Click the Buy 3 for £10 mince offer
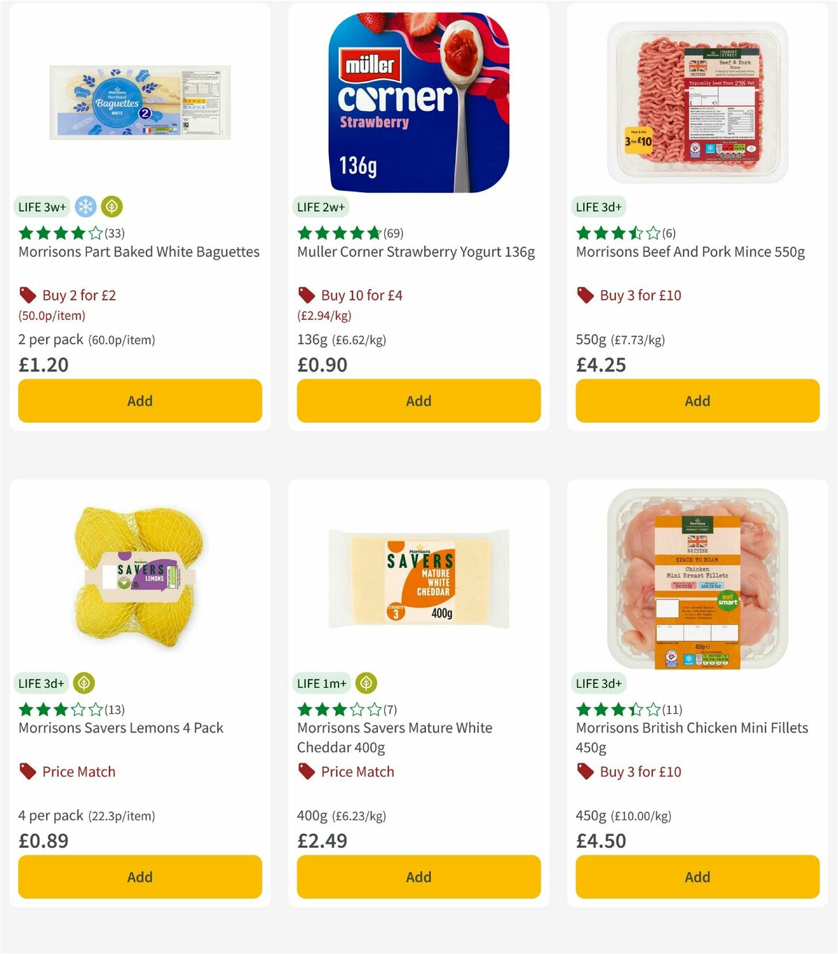The height and width of the screenshot is (954, 838). 640,295
